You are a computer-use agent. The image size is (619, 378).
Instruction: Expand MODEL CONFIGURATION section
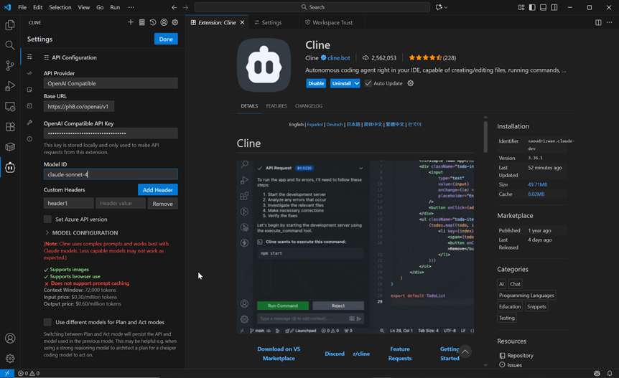click(81, 232)
